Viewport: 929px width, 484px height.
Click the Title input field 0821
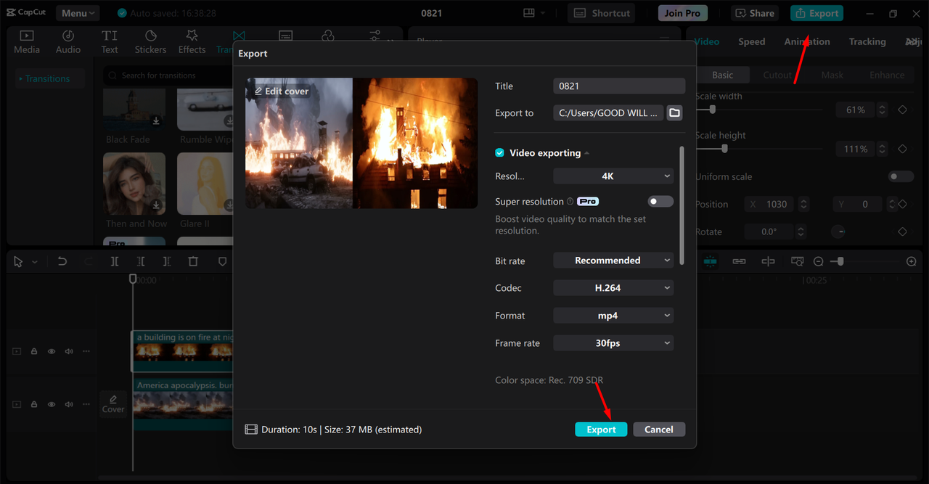click(619, 86)
